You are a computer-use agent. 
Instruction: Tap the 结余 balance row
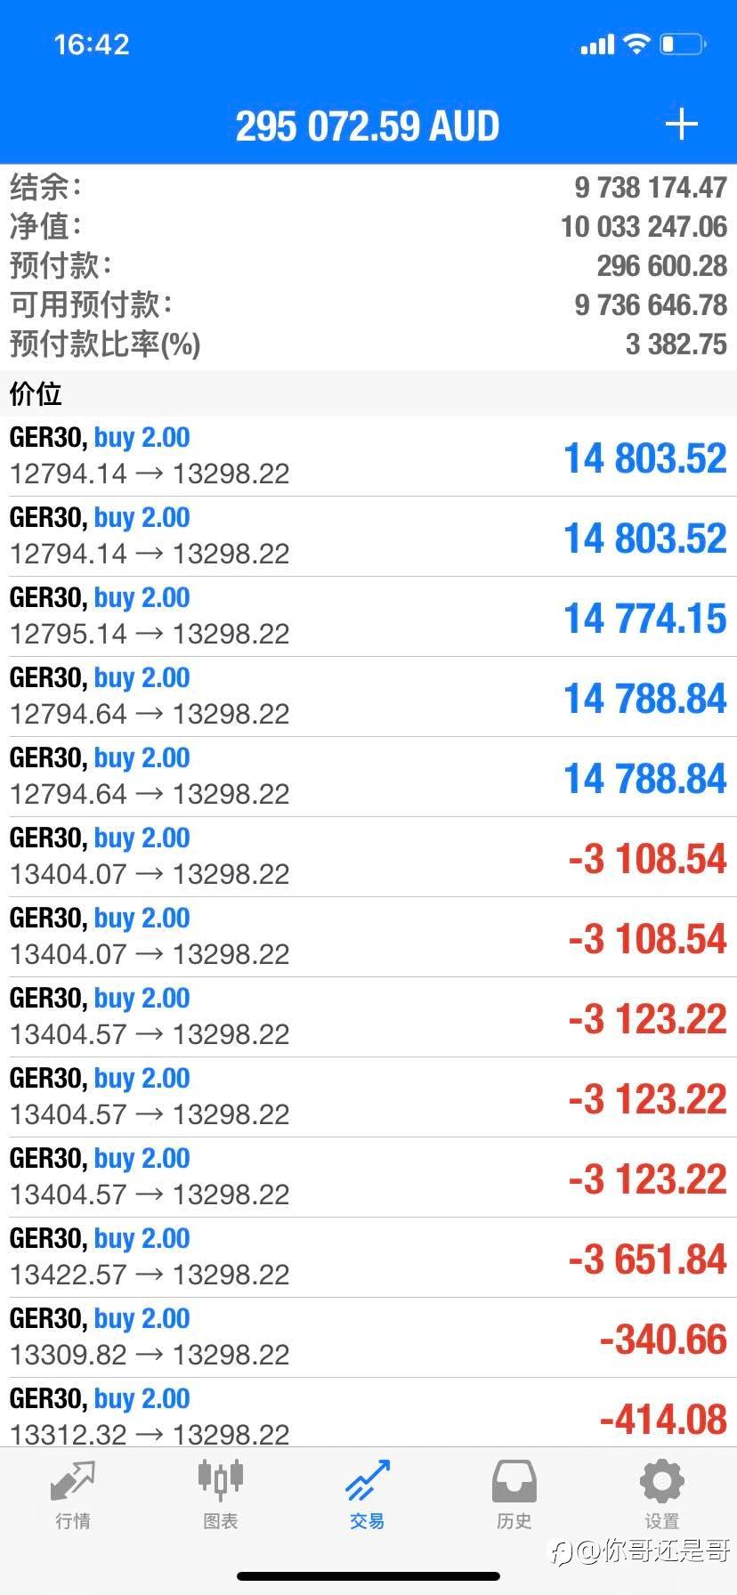[368, 187]
